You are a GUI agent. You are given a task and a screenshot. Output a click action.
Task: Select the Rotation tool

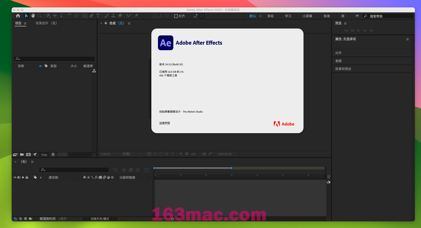70,16
